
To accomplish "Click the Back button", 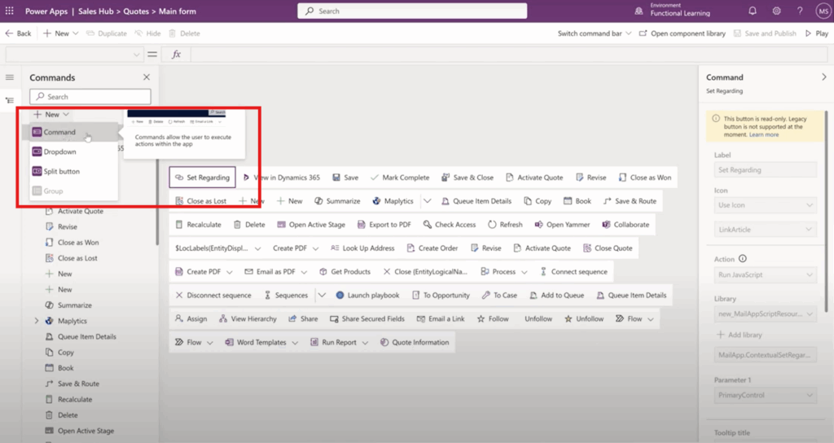I will click(18, 33).
